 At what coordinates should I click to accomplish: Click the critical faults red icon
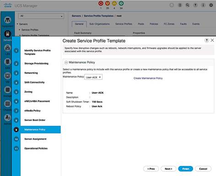pos(101,3)
